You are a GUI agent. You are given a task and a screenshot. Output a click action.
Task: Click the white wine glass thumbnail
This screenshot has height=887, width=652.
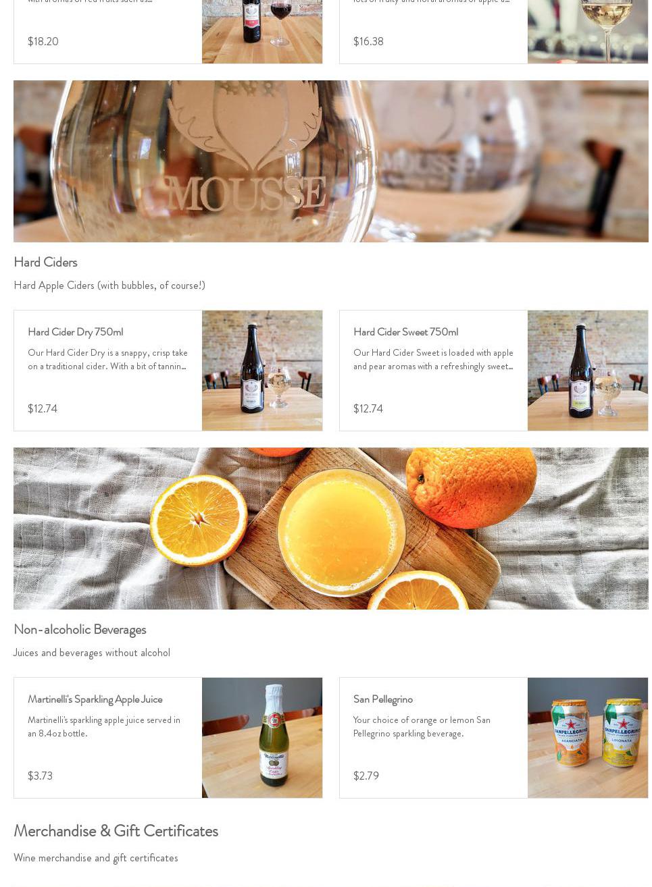588,32
